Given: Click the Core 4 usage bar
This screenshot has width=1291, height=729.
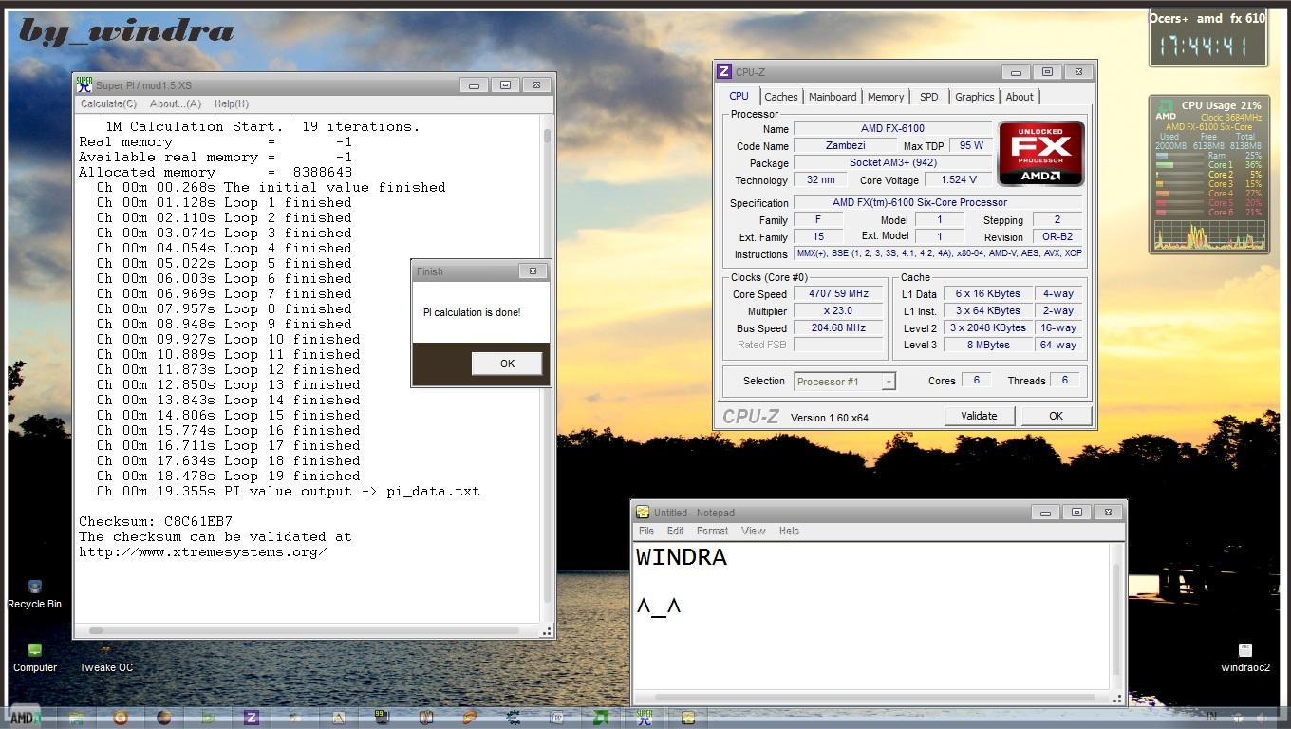Looking at the screenshot, I should click(1179, 194).
